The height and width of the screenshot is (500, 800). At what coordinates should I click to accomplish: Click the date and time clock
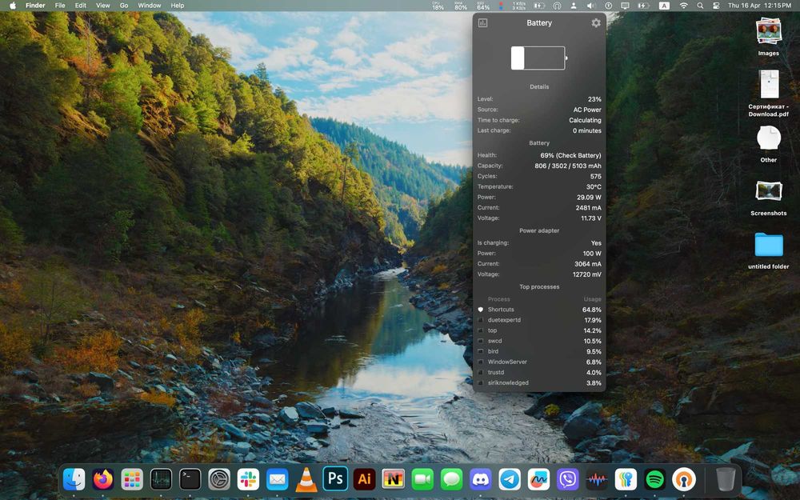[x=760, y=6]
